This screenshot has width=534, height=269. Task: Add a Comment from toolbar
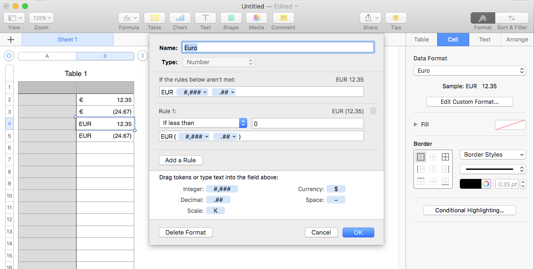pyautogui.click(x=284, y=18)
